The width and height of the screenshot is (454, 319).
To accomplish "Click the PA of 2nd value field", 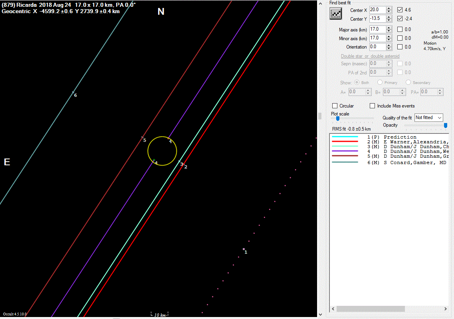I will [378, 72].
